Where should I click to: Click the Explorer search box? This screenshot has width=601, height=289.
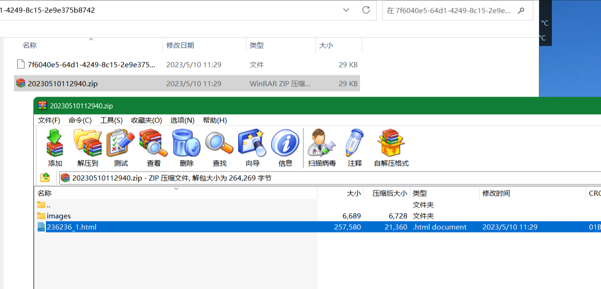(458, 10)
